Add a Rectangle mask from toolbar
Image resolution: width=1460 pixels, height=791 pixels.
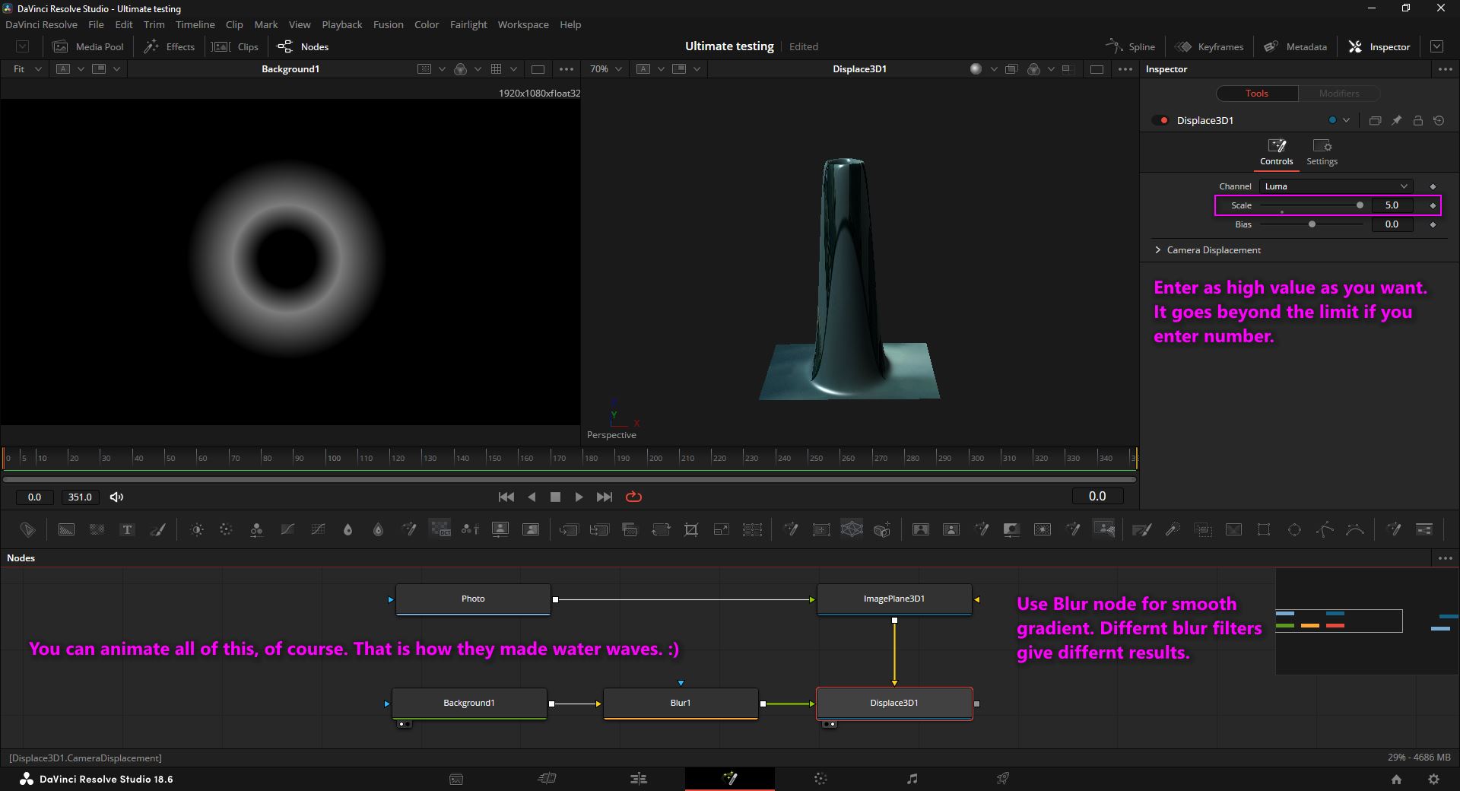1264,530
